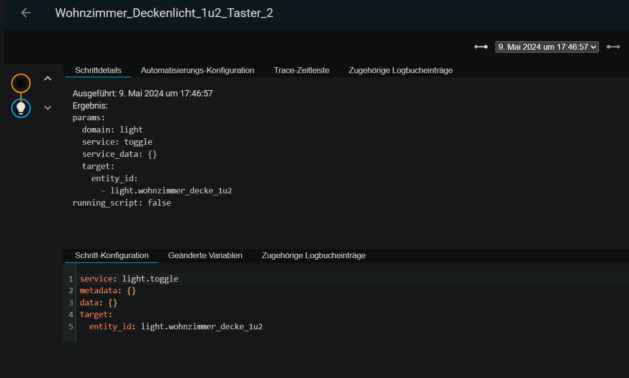The image size is (629, 378).
Task: Place cursor on 'metadata: {}' code line
Action: click(108, 291)
